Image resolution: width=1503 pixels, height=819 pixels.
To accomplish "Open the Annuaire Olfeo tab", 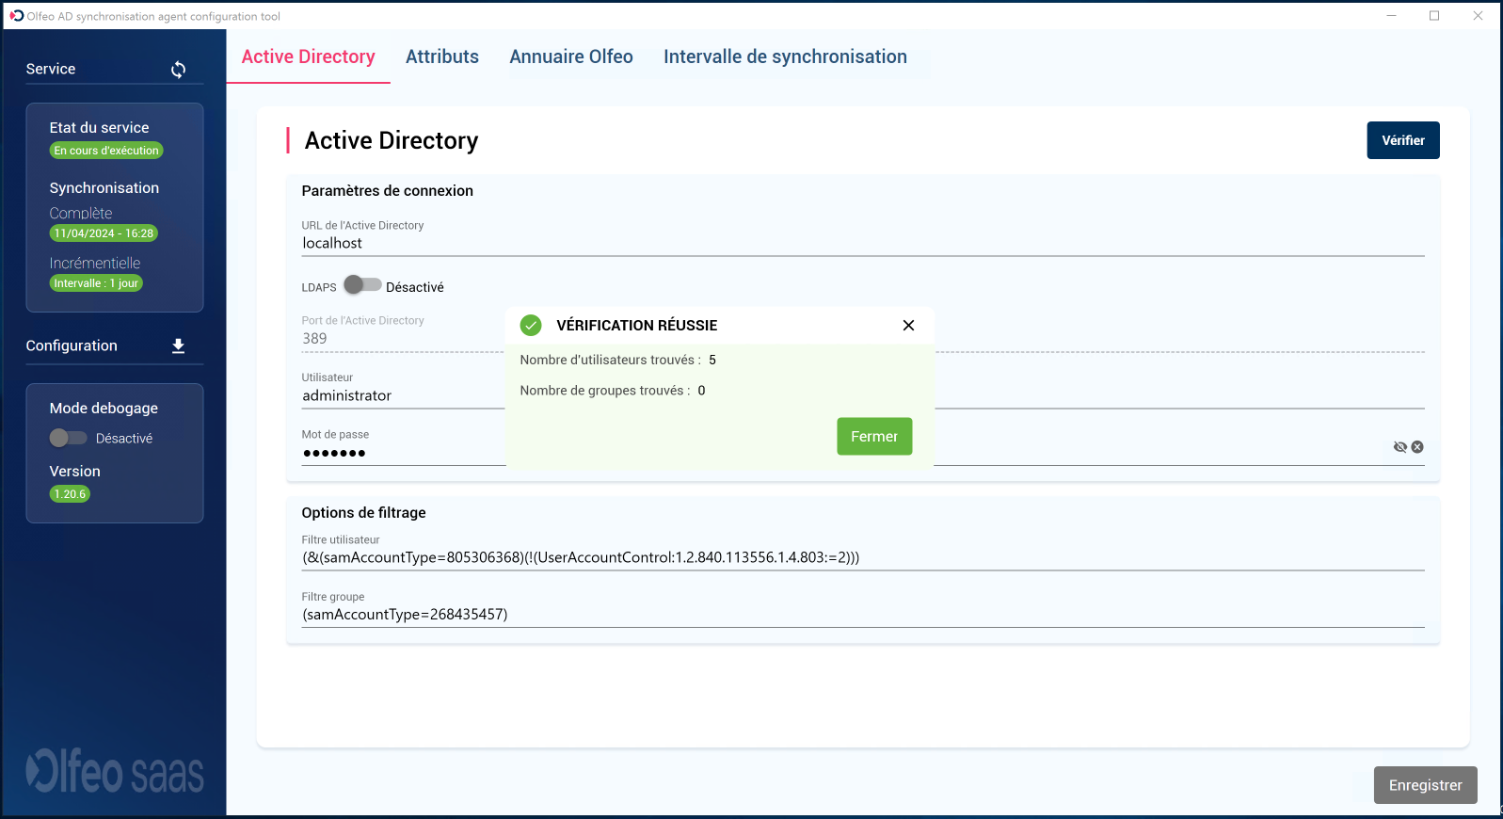I will click(x=570, y=57).
